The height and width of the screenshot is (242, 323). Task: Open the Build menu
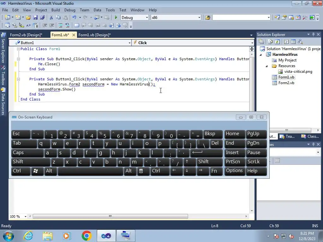point(56,10)
